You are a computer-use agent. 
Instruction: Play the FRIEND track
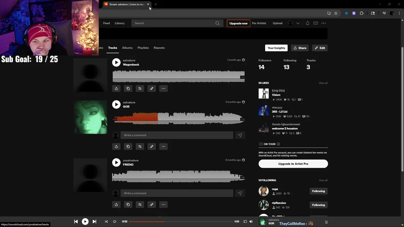[x=116, y=162]
